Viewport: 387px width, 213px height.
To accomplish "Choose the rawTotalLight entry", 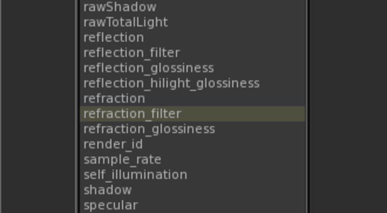I will coord(192,22).
